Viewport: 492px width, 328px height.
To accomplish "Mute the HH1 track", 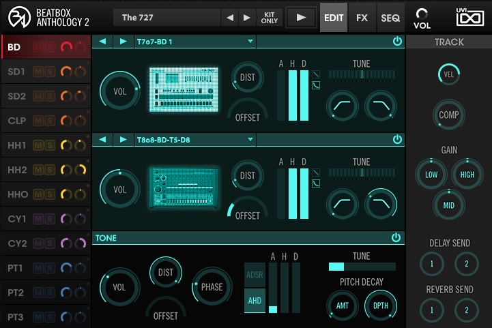I will click(x=38, y=145).
